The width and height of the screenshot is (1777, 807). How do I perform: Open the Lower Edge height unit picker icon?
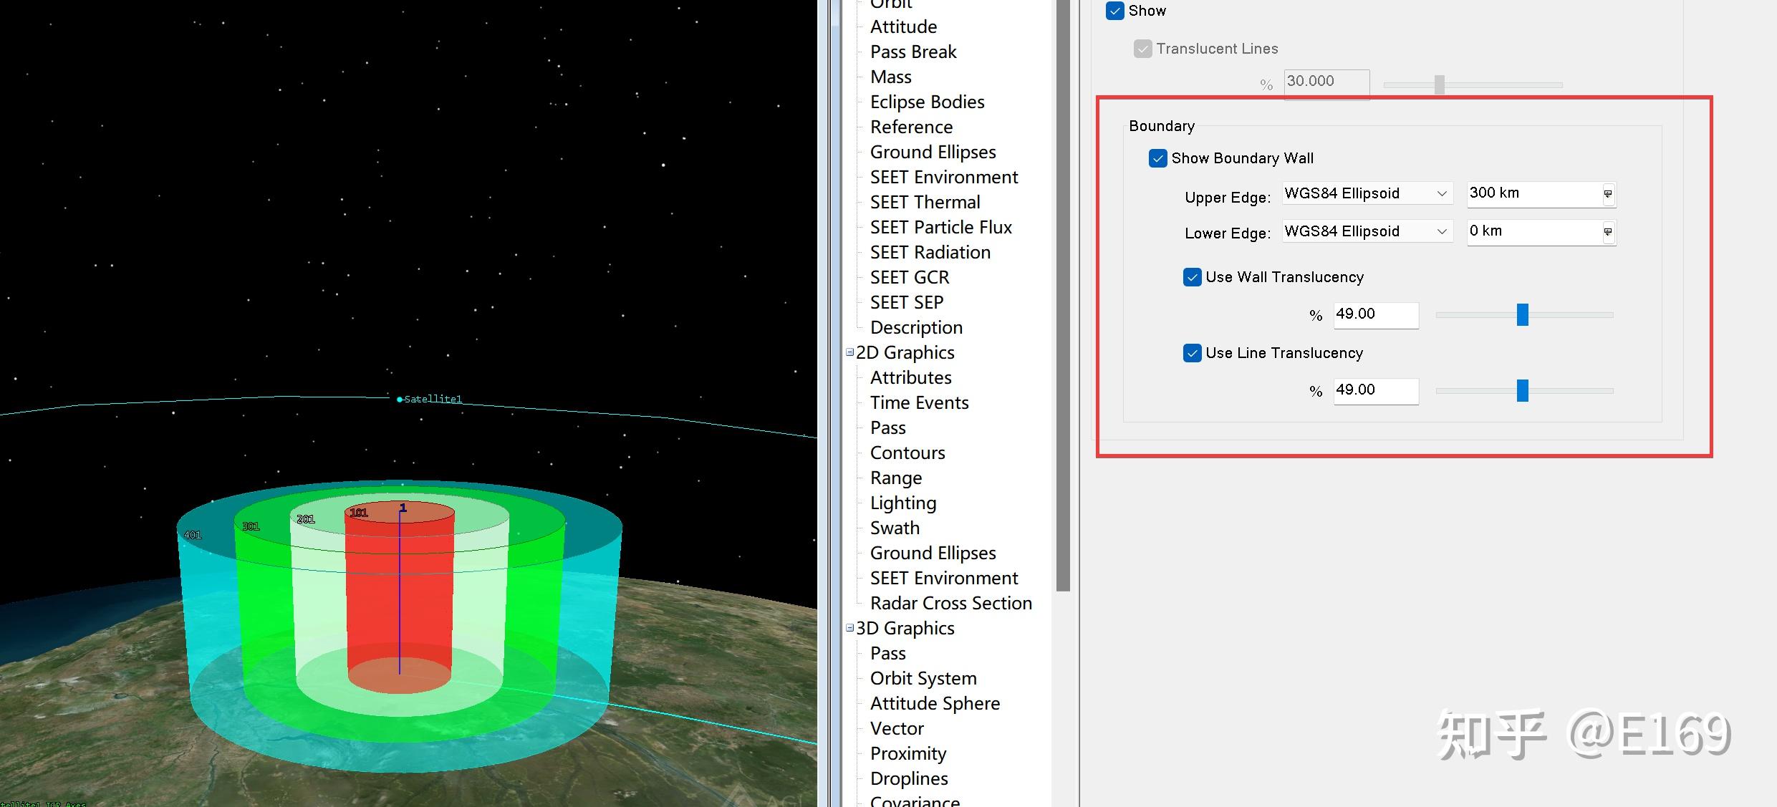point(1608,232)
